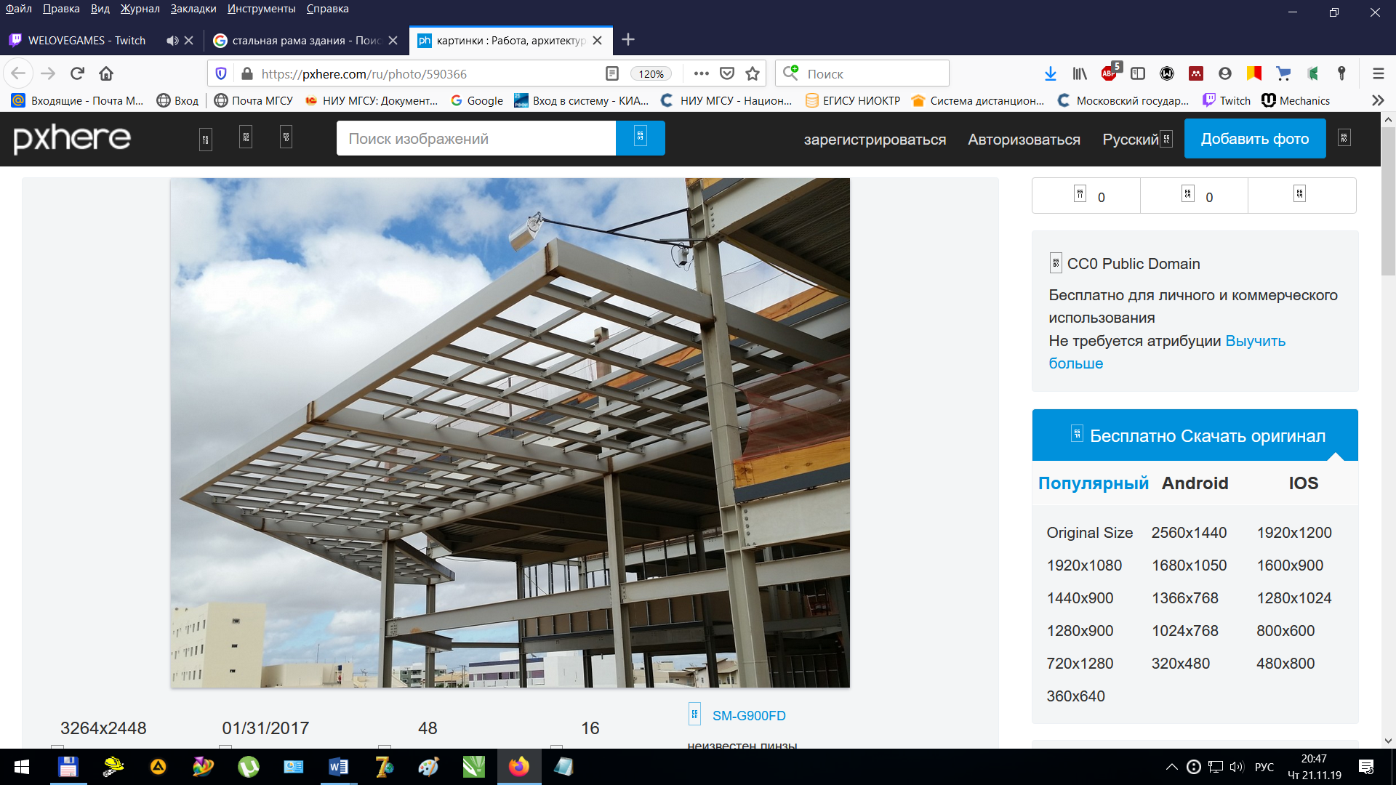Viewport: 1396px width, 785px height.
Task: Choose the 800x600 download size
Action: click(x=1285, y=631)
